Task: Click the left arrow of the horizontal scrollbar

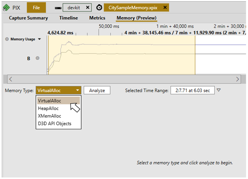Action: click(x=11, y=79)
